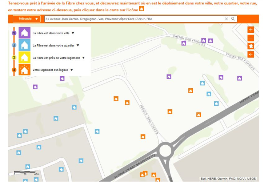
Task: Click blue marker on the roundabout side of Avenue Jean Garrus label
Action: (97, 131)
